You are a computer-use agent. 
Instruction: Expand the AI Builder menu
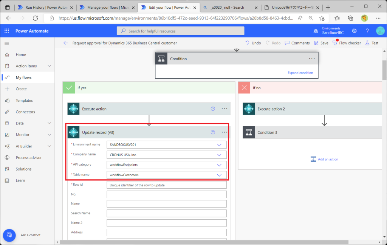pos(50,146)
